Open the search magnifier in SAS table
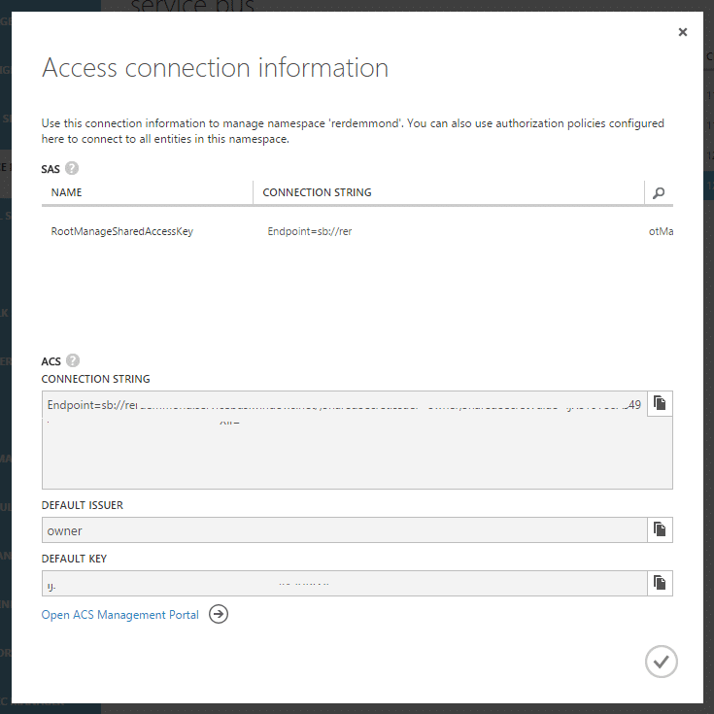 point(659,192)
